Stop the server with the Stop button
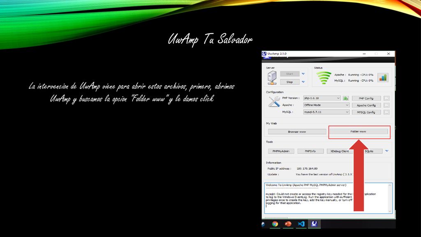Image resolution: width=421 pixels, height=237 pixels. 289,82
